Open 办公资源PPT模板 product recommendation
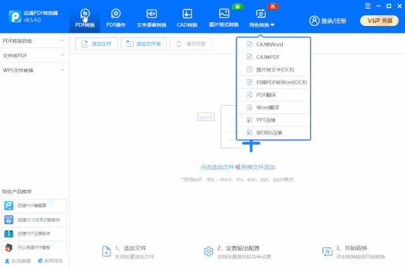The image size is (405, 268). 34,248
